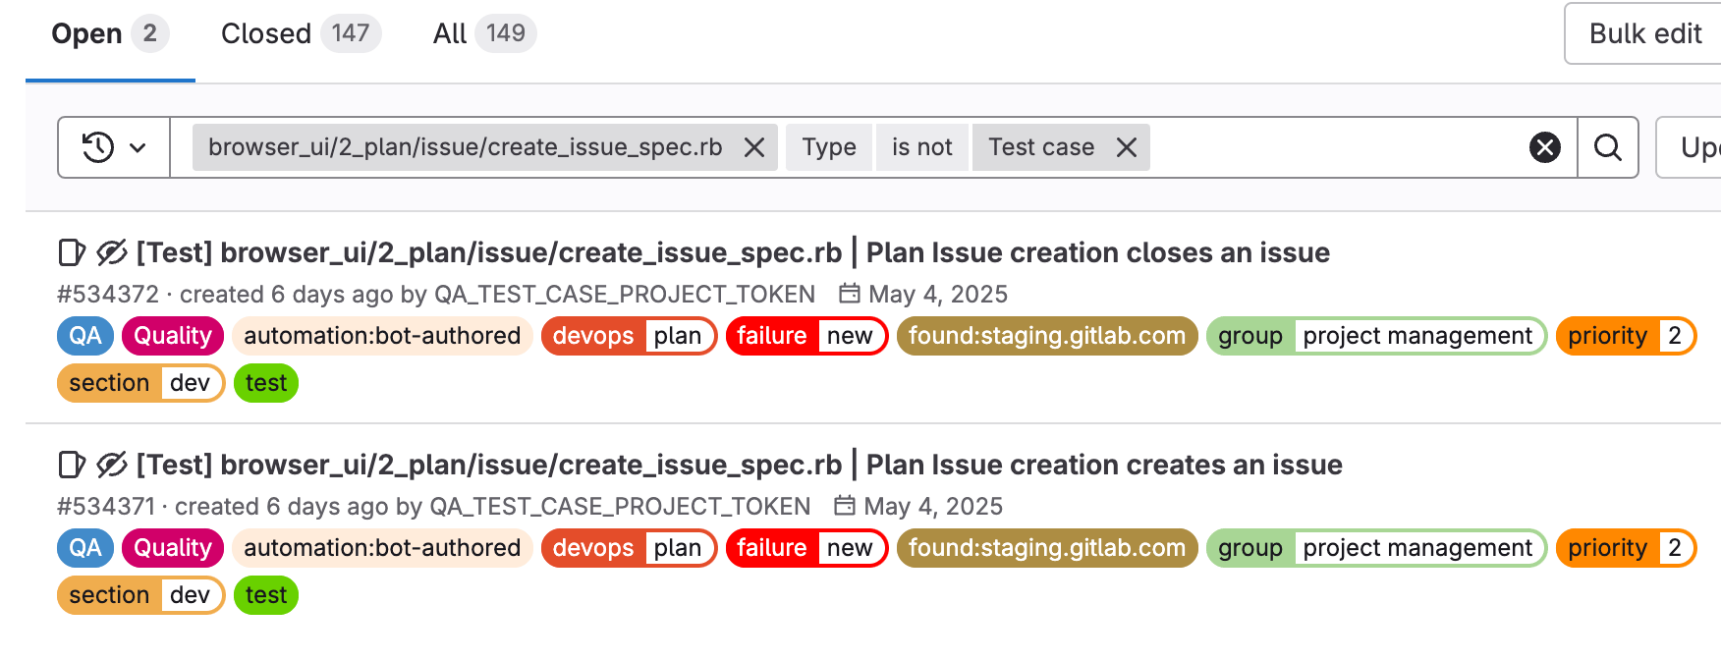Click group project management label on #534372
Viewport: 1721px width, 660px height.
point(1376,336)
